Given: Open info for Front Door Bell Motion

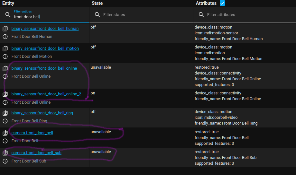Looking at the screenshot, I should [5, 57].
